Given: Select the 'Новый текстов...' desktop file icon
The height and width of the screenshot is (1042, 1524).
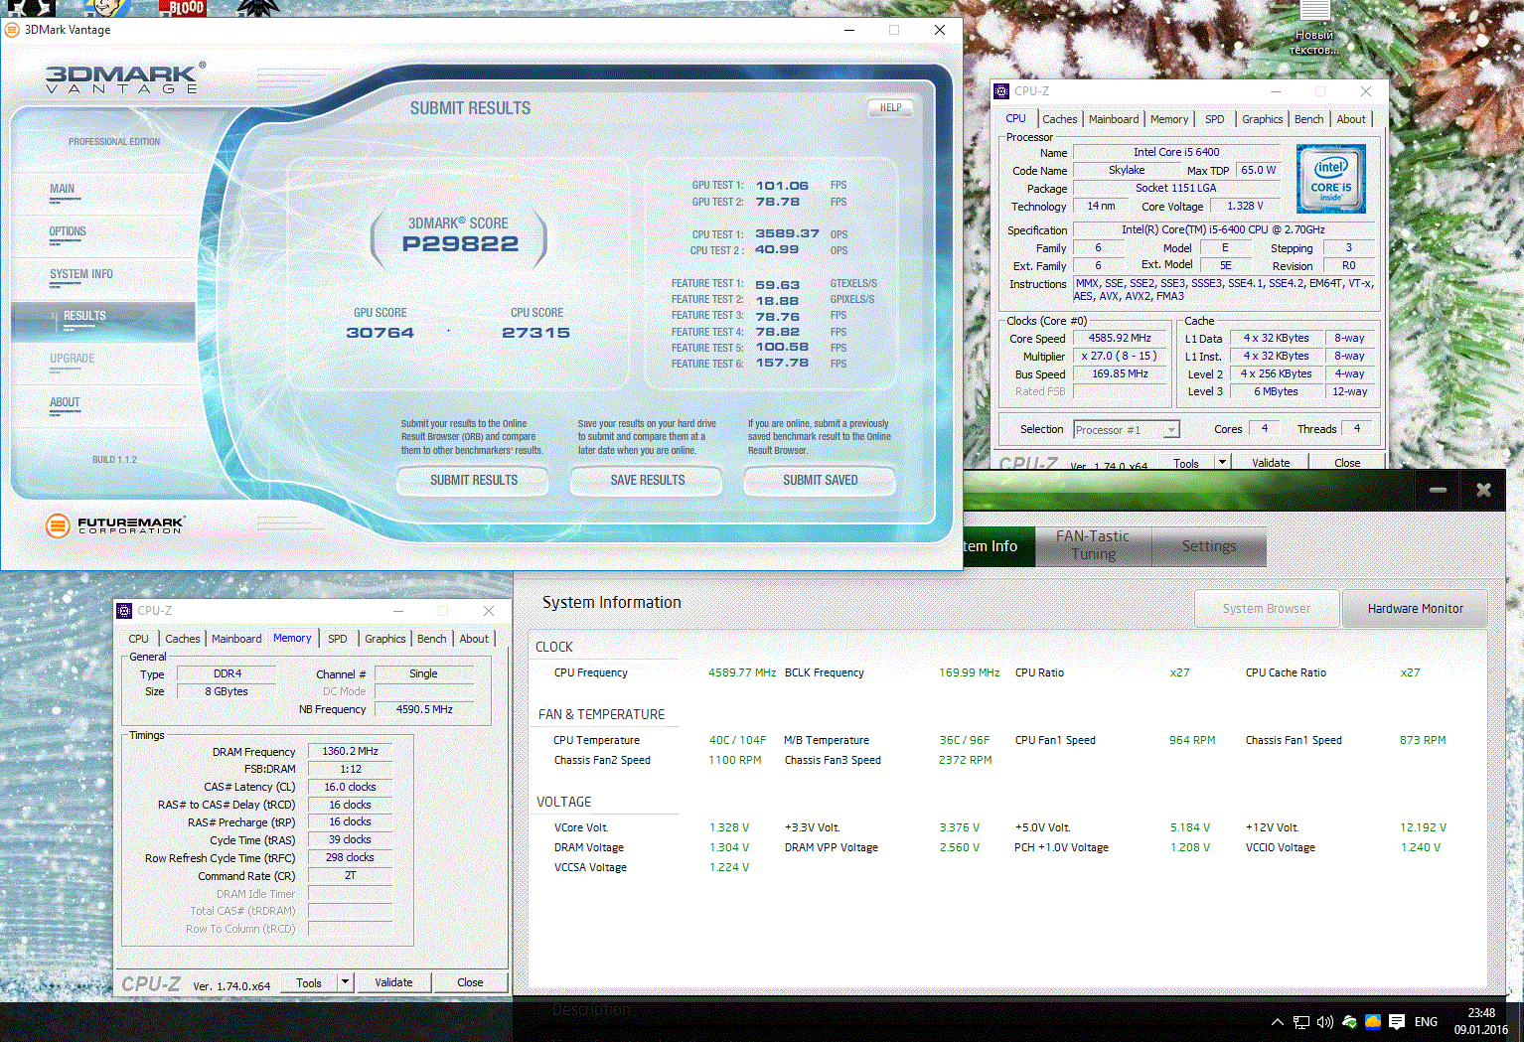Looking at the screenshot, I should click(1314, 28).
